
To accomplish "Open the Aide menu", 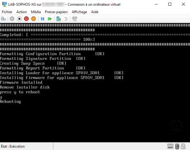I will click(x=95, y=12).
